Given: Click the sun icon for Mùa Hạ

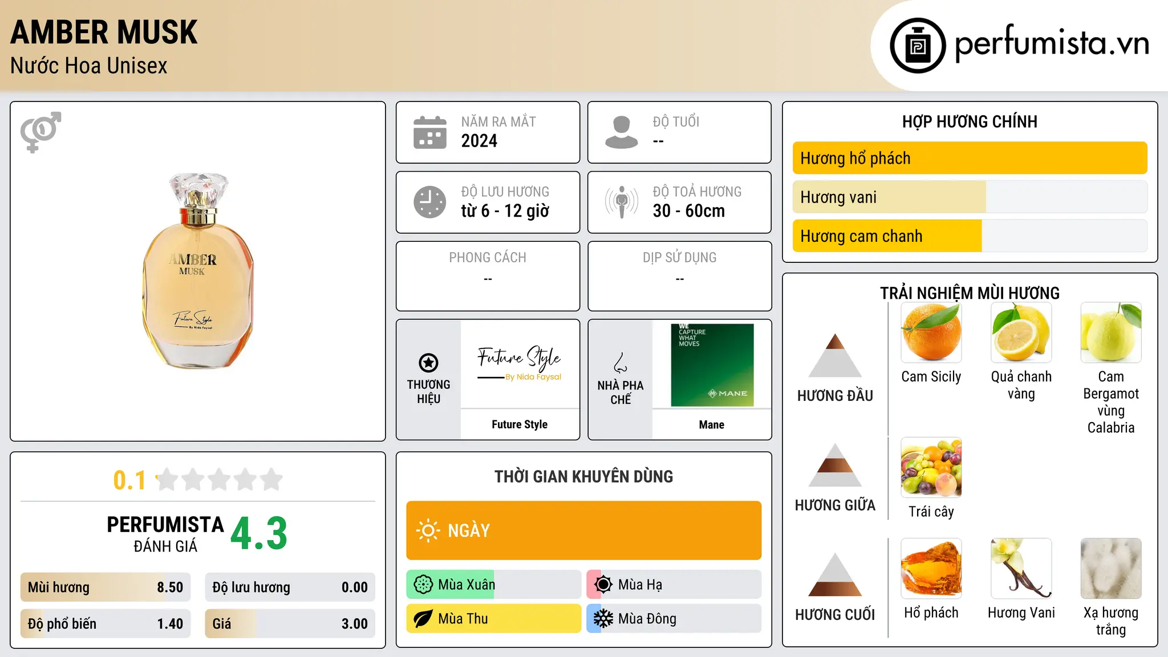Looking at the screenshot, I should click(603, 585).
